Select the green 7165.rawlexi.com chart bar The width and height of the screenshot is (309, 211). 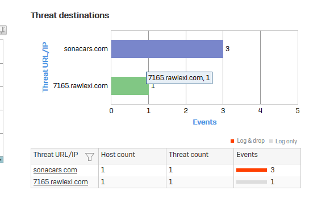coord(130,86)
